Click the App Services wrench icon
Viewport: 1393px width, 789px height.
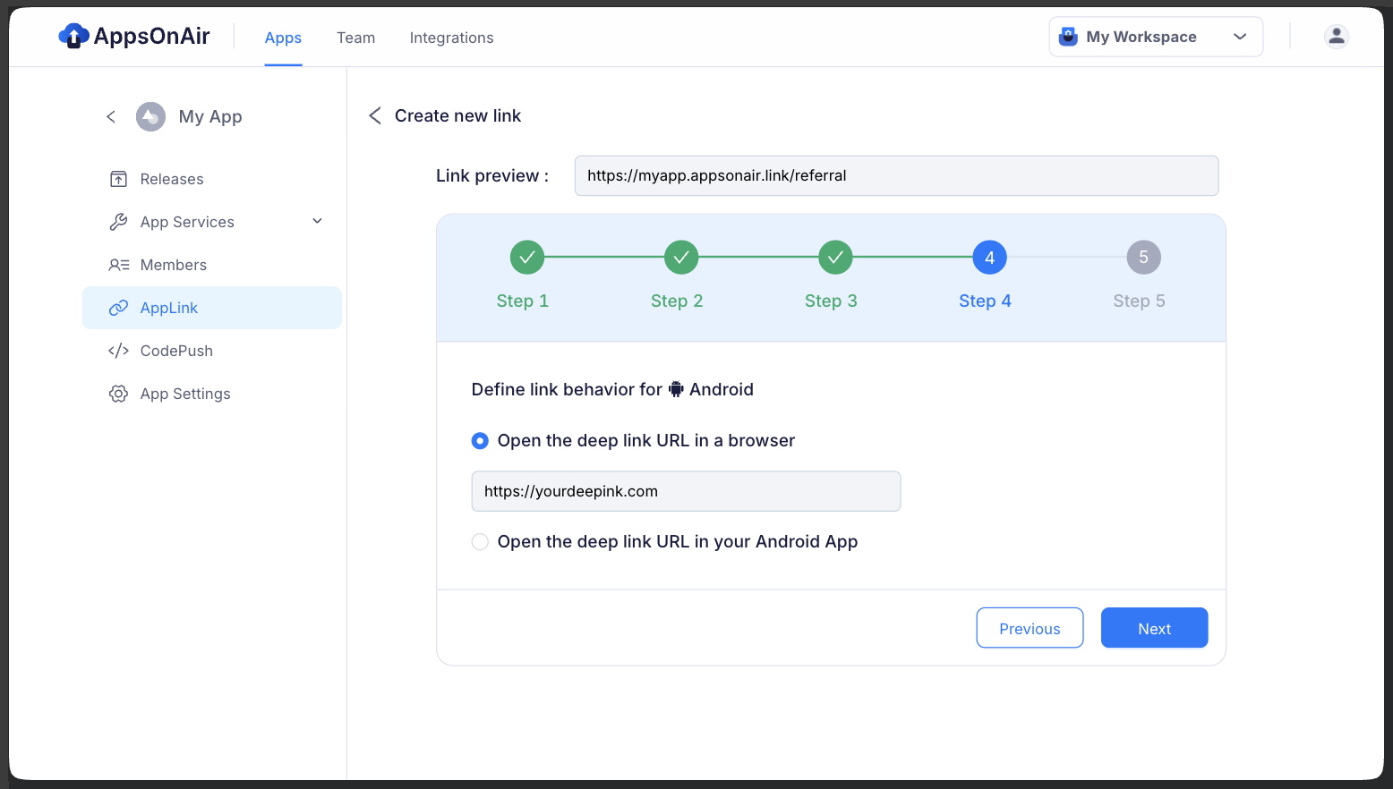118,222
